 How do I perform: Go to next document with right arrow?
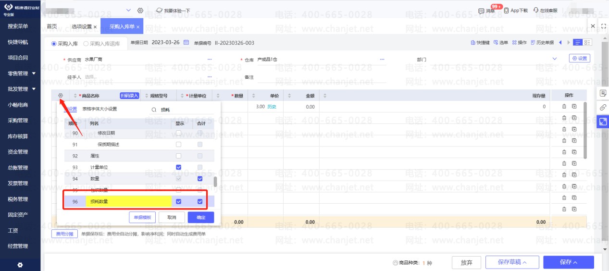coord(569,43)
